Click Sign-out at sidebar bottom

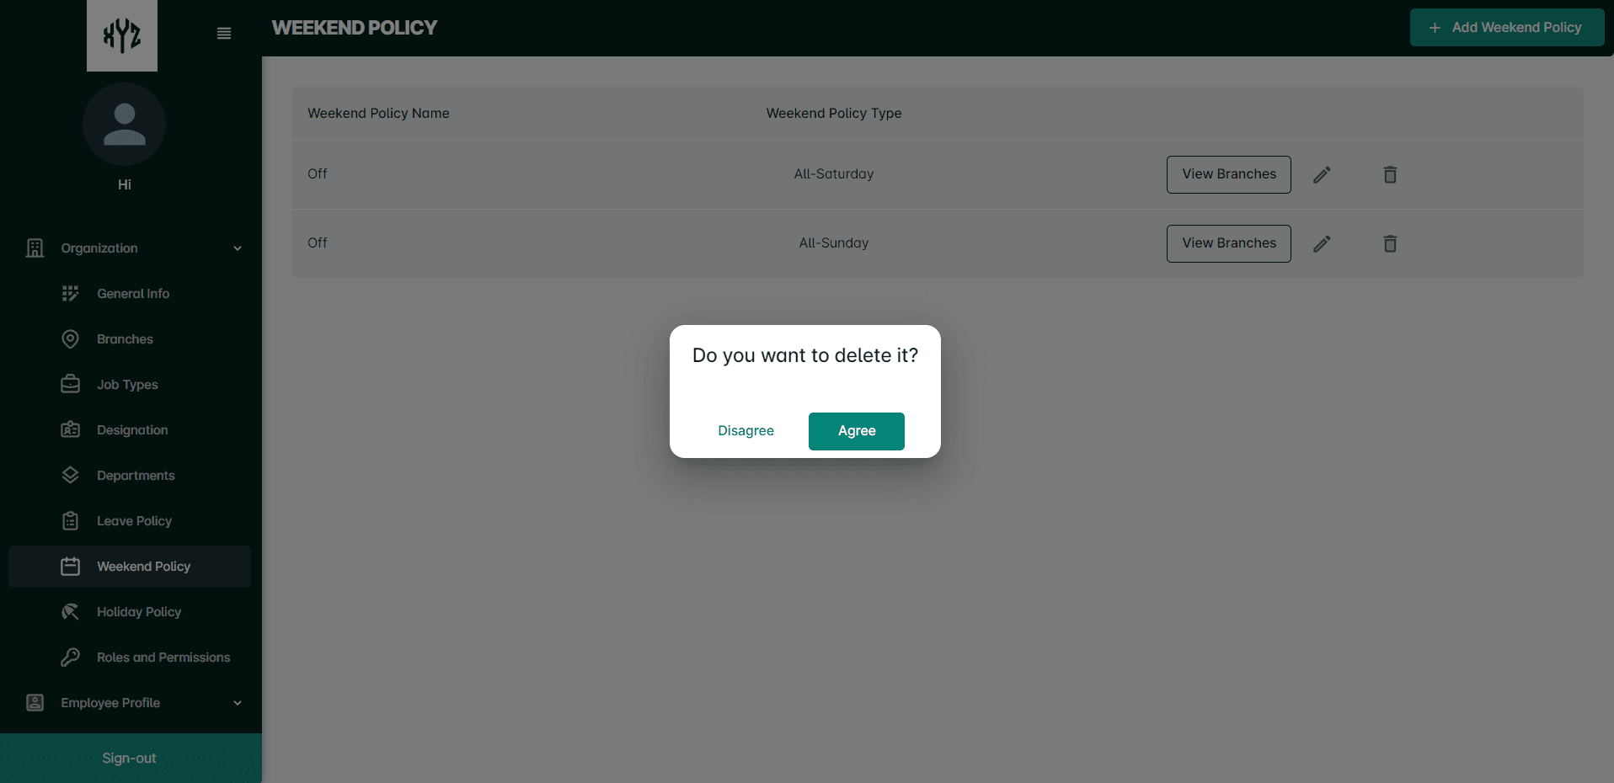coord(130,758)
